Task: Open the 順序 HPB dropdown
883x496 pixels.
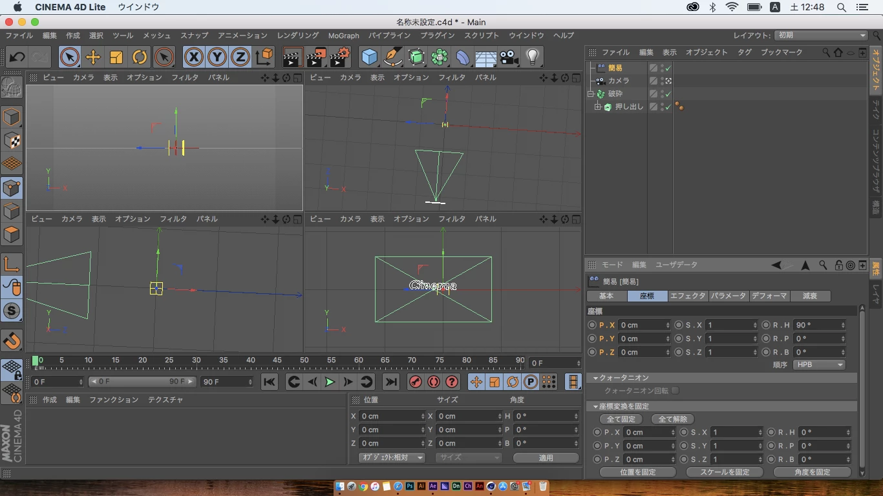Action: click(819, 365)
